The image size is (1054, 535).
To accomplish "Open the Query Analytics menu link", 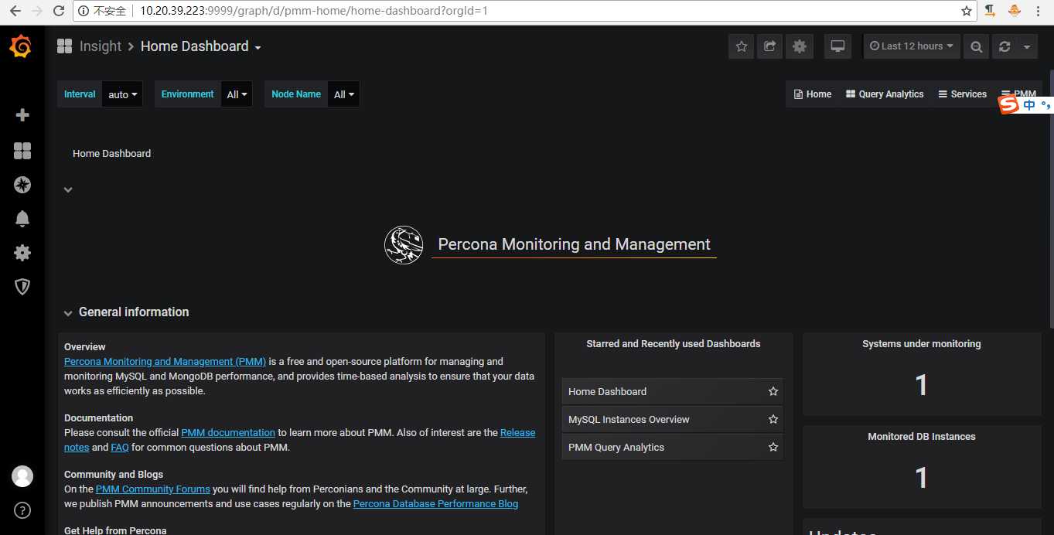I will tap(885, 94).
